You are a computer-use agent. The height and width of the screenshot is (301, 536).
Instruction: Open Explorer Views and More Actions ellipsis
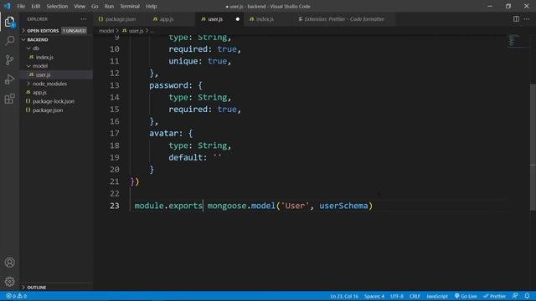[84, 19]
